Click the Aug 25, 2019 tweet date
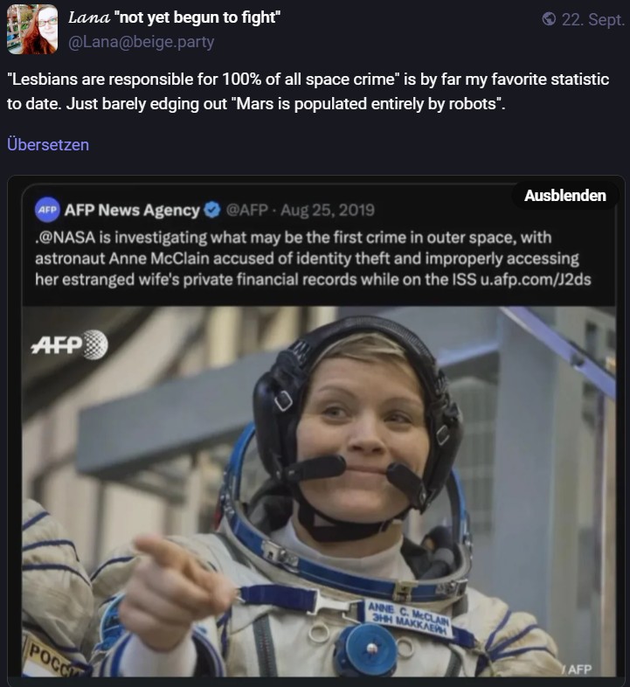Viewport: 630px width, 687px height. click(x=328, y=211)
